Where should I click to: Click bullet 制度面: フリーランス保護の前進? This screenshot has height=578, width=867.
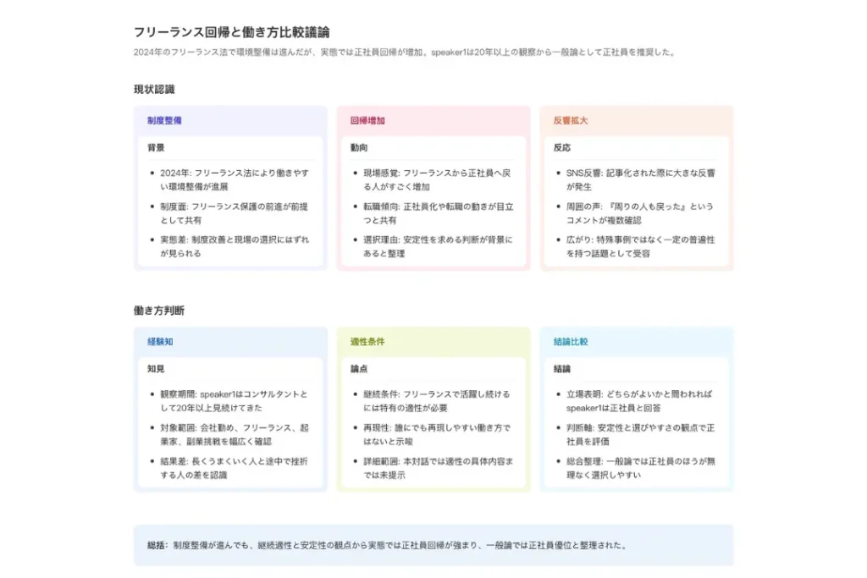pos(234,213)
